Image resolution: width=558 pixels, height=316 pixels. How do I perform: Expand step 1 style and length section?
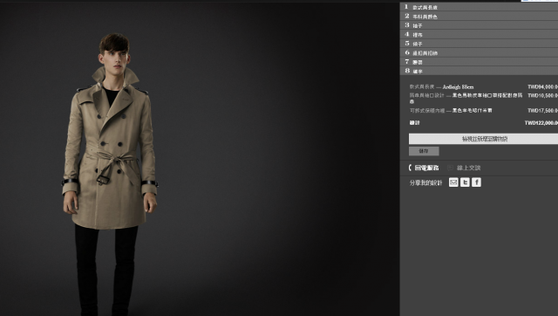click(479, 7)
